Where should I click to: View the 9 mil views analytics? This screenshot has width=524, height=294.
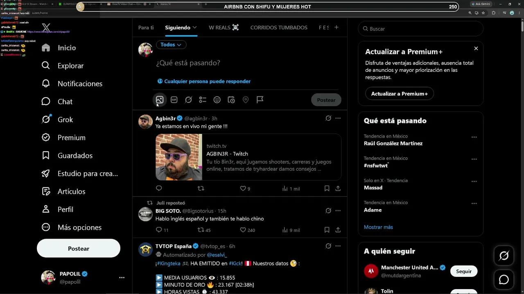pyautogui.click(x=291, y=230)
